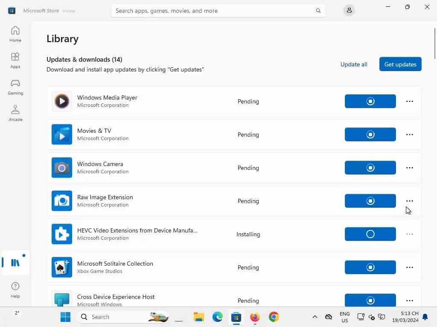Open File Explorer from the taskbar

(x=199, y=317)
